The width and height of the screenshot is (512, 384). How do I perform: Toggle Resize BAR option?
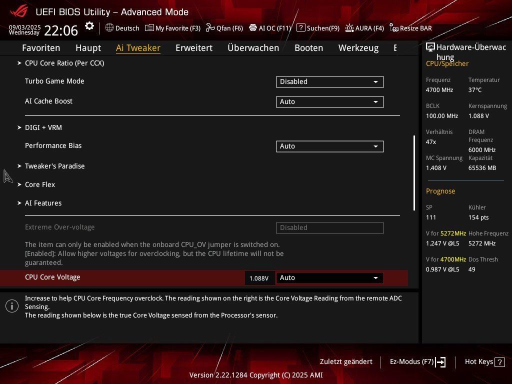click(x=411, y=28)
